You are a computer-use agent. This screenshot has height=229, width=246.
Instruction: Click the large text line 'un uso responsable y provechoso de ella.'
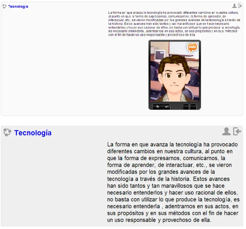click(159, 220)
